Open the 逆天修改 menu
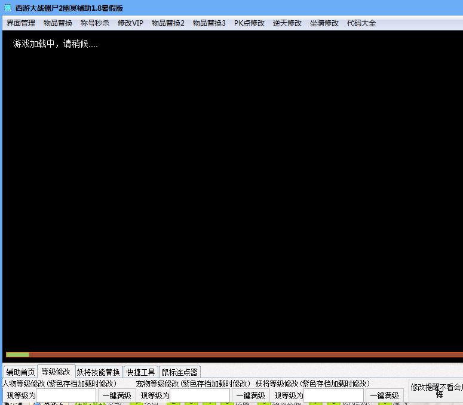 [287, 23]
